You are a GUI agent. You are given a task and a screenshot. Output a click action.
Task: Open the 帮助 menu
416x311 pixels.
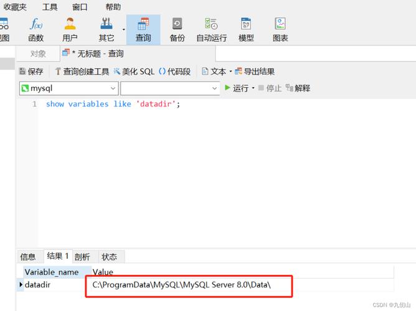tap(113, 7)
